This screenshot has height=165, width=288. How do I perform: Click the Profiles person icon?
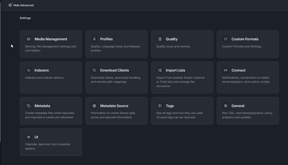pyautogui.click(x=94, y=39)
